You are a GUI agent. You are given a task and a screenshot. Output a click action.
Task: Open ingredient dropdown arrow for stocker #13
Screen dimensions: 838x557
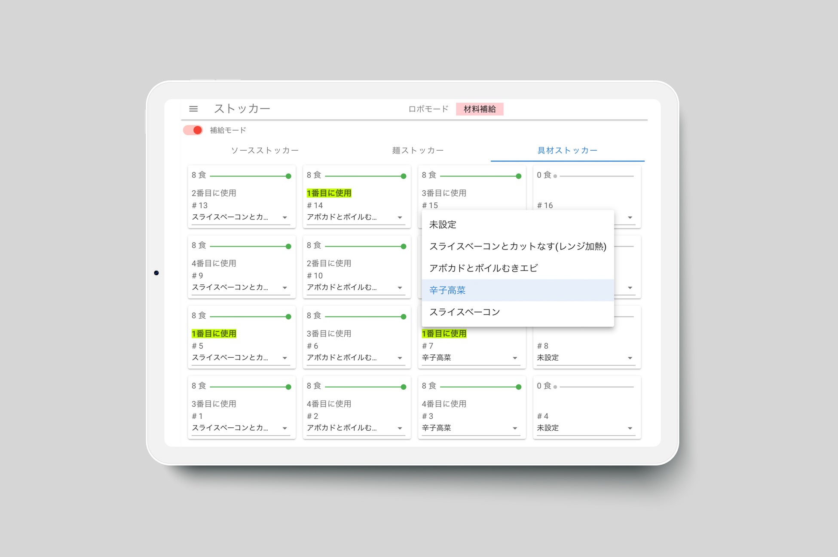[284, 218]
